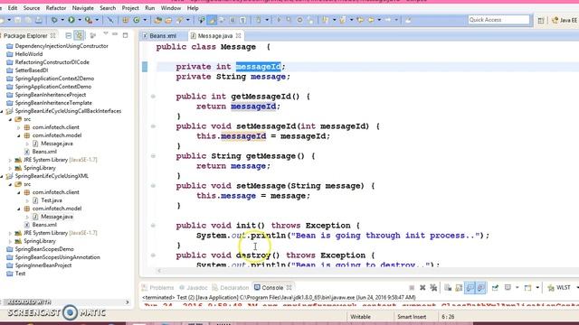Open the Window menu
This screenshot has width=579, height=325.
[171, 8]
